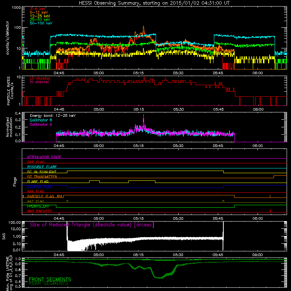
Task: Click the SC_TRANSMITTER step-up near the right edge
Action: click(x=274, y=176)
